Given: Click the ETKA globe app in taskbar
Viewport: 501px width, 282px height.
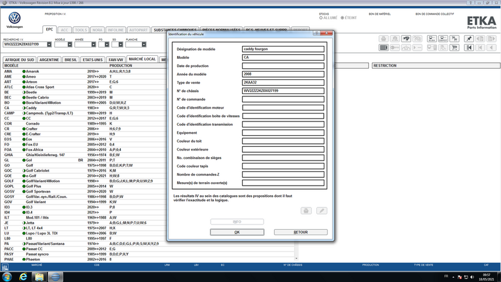Looking at the screenshot, I should [55, 277].
